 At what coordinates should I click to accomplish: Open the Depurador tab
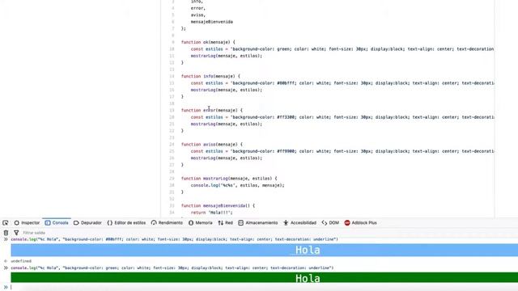pyautogui.click(x=87, y=223)
